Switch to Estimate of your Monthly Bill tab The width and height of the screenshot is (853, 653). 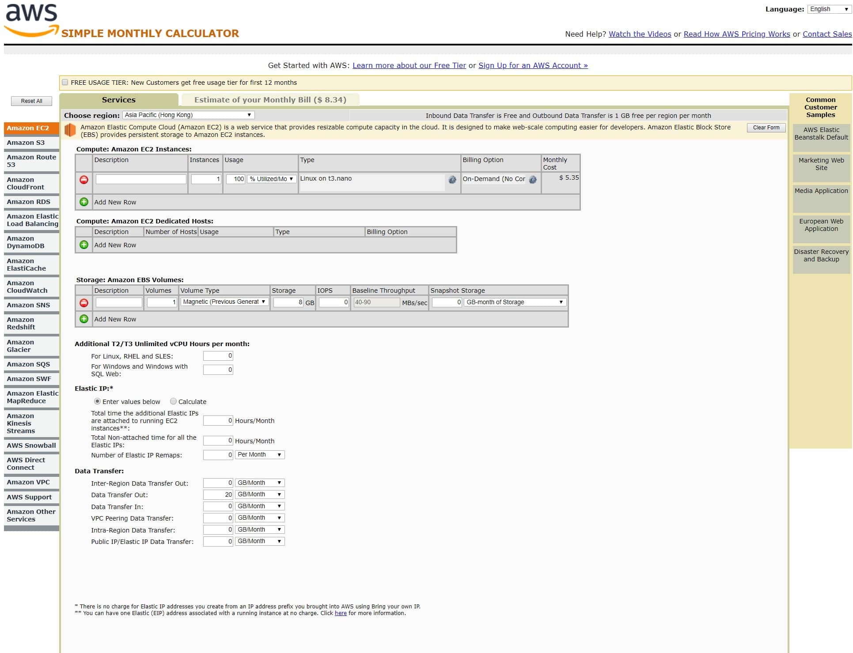[x=270, y=100]
